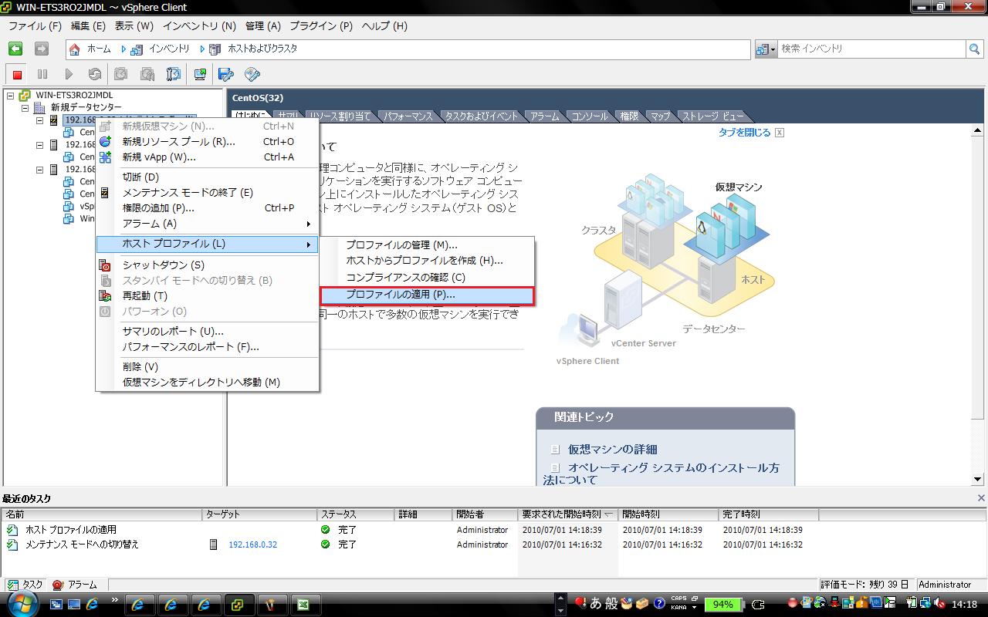This screenshot has width=988, height=617.
Task: Select プロファイルの管理 (M)... in submenu
Action: 426,245
